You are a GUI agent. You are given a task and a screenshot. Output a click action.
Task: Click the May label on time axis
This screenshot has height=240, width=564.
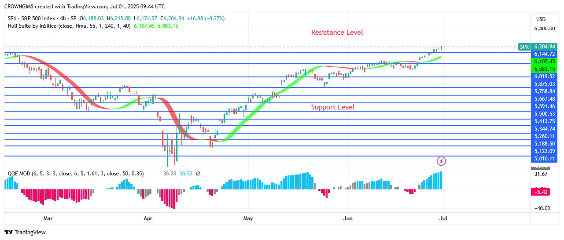(x=248, y=218)
